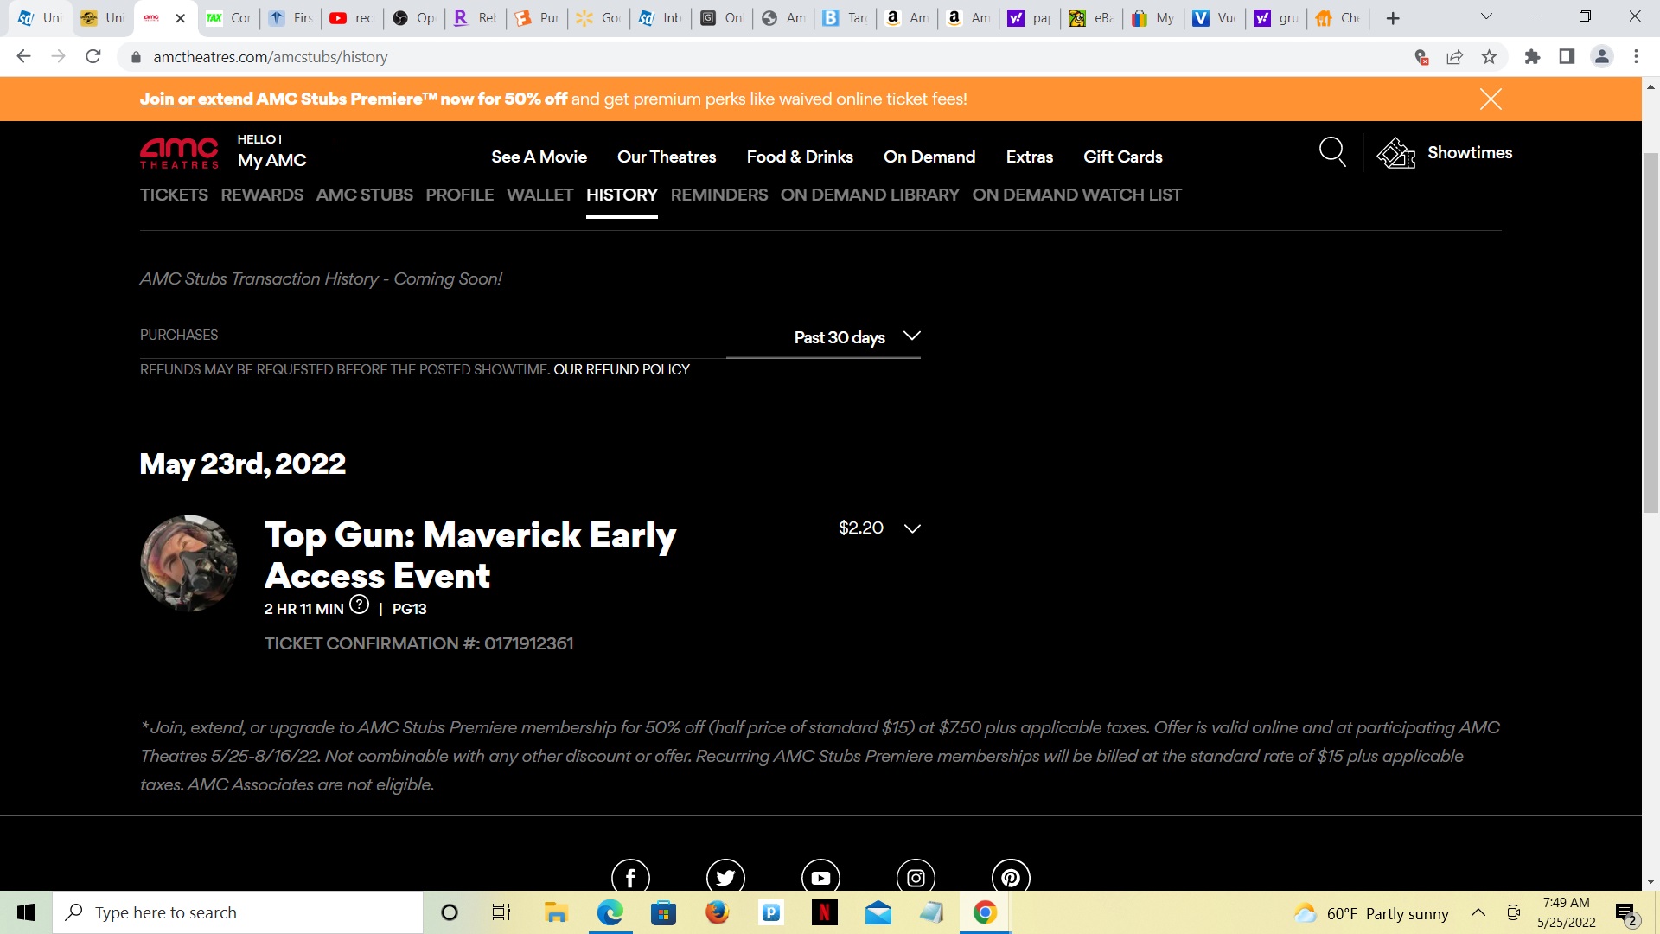Click the Showtimes ticket icon

1395,153
